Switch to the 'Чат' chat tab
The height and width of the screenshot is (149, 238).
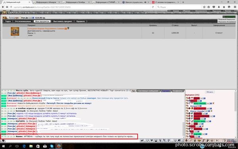[x=133, y=91]
